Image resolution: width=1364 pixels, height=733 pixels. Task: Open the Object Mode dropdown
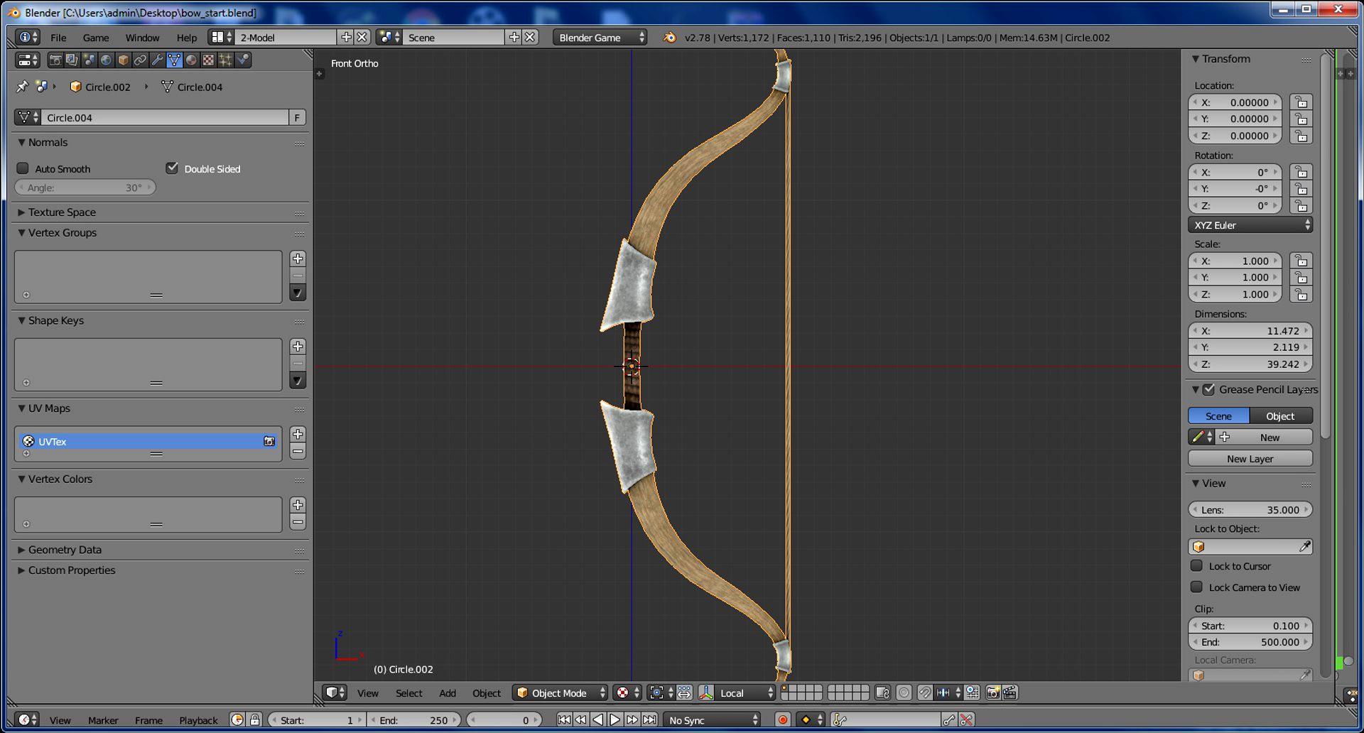[561, 693]
